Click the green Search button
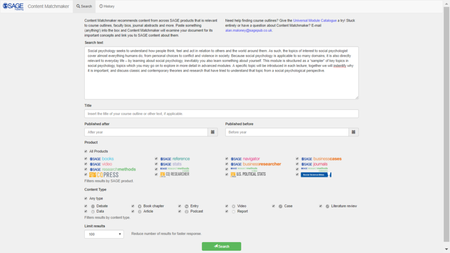This screenshot has width=450, height=253. click(x=221, y=246)
